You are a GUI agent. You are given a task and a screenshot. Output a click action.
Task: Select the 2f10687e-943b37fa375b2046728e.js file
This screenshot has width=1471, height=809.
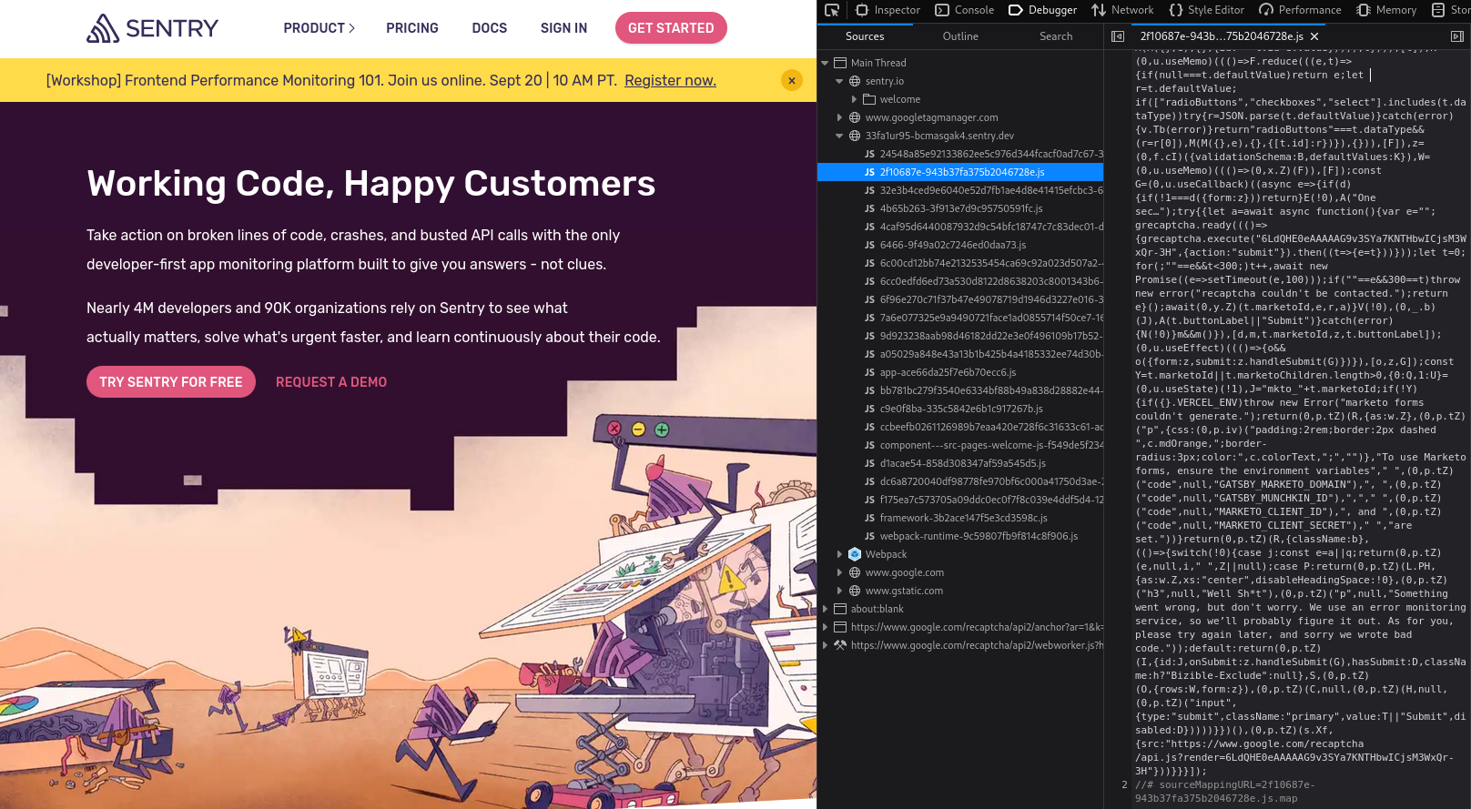[x=960, y=172]
